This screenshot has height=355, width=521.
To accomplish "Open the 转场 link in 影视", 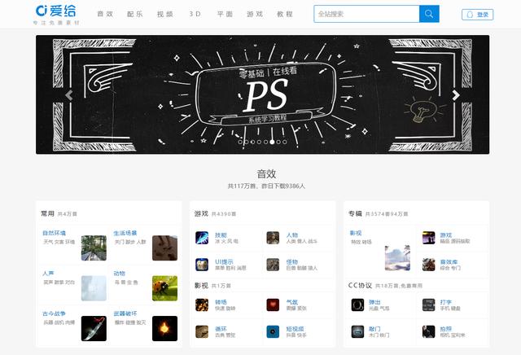I will point(221,302).
